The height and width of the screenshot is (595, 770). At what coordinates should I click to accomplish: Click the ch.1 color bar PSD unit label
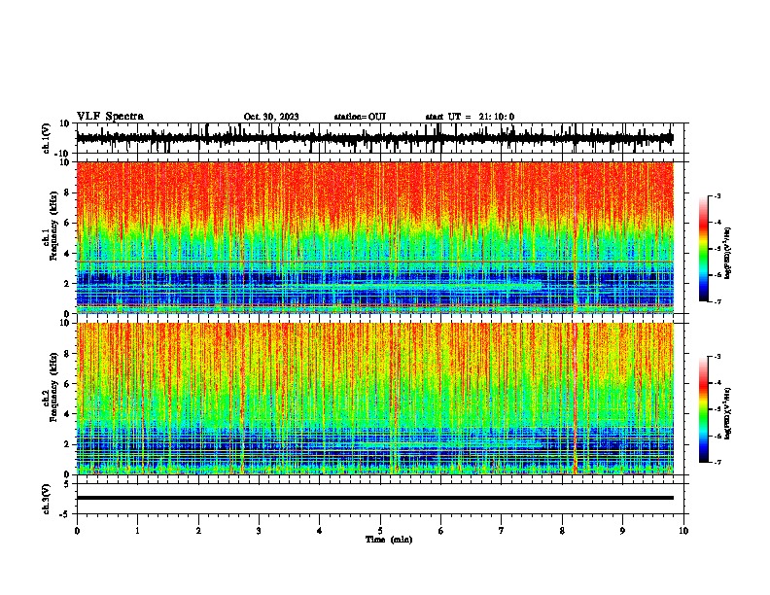(728, 254)
